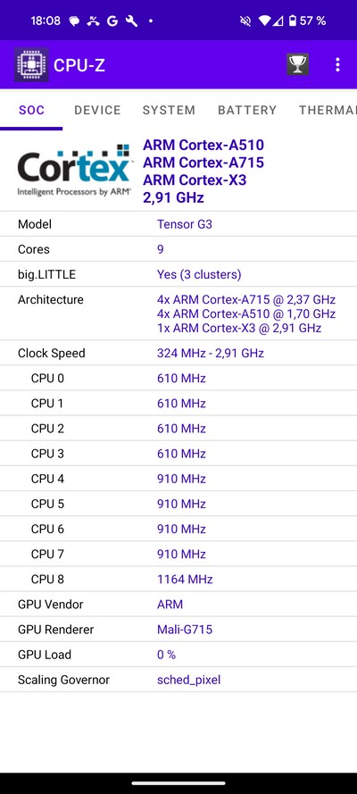Select the Scaling Governor sched_pixel row
Screen dimensions: 357x794
[x=178, y=680]
